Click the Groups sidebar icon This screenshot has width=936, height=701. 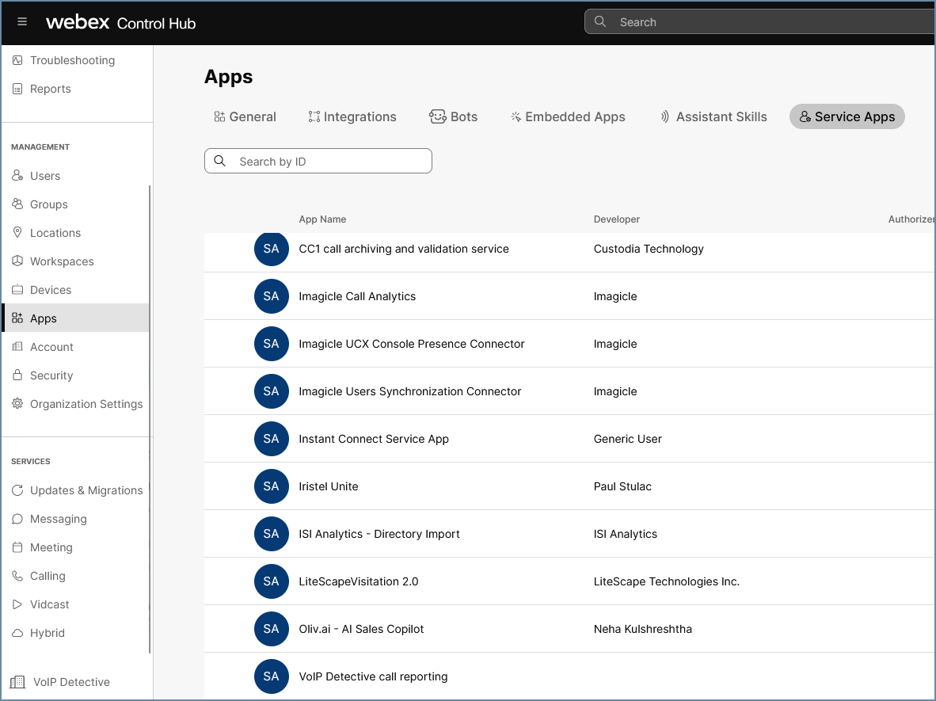point(17,204)
